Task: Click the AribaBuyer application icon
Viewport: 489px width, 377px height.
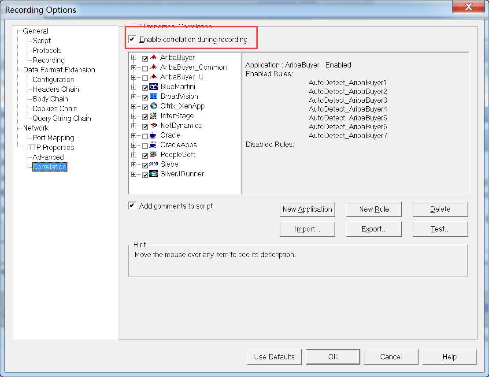Action: click(154, 57)
